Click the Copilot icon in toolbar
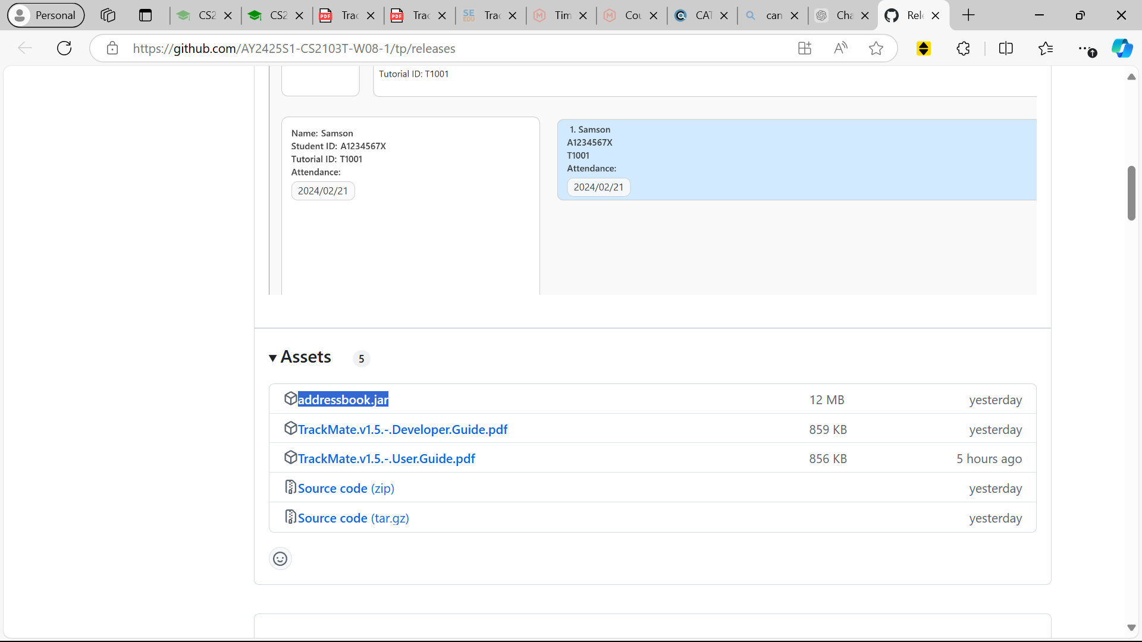Screen dimensions: 1142x642 [1122, 48]
